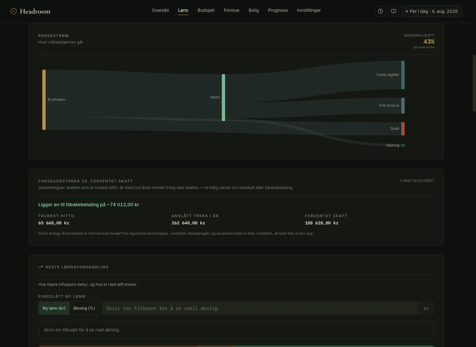476x347 pixels.
Task: Click the Forskuddstrekk vs. forventet skatt heading
Action: click(x=86, y=181)
